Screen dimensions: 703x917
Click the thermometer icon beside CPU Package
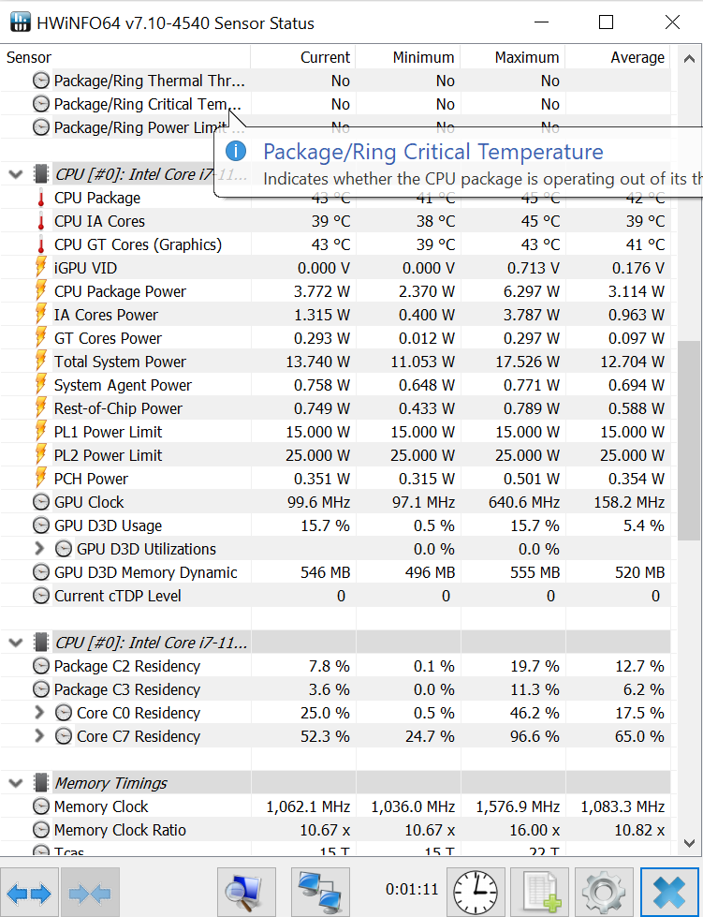(40, 198)
